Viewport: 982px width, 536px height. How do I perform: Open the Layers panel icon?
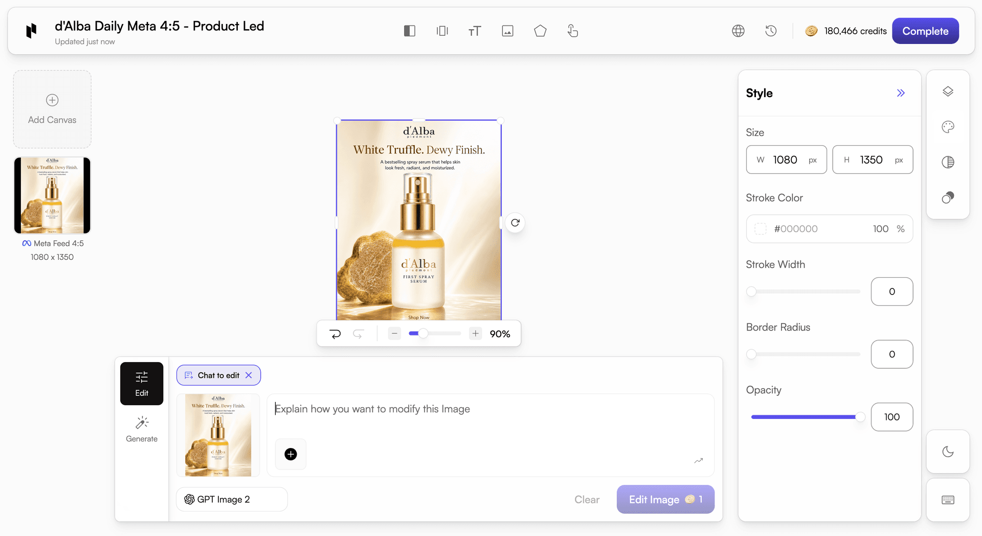pos(948,92)
